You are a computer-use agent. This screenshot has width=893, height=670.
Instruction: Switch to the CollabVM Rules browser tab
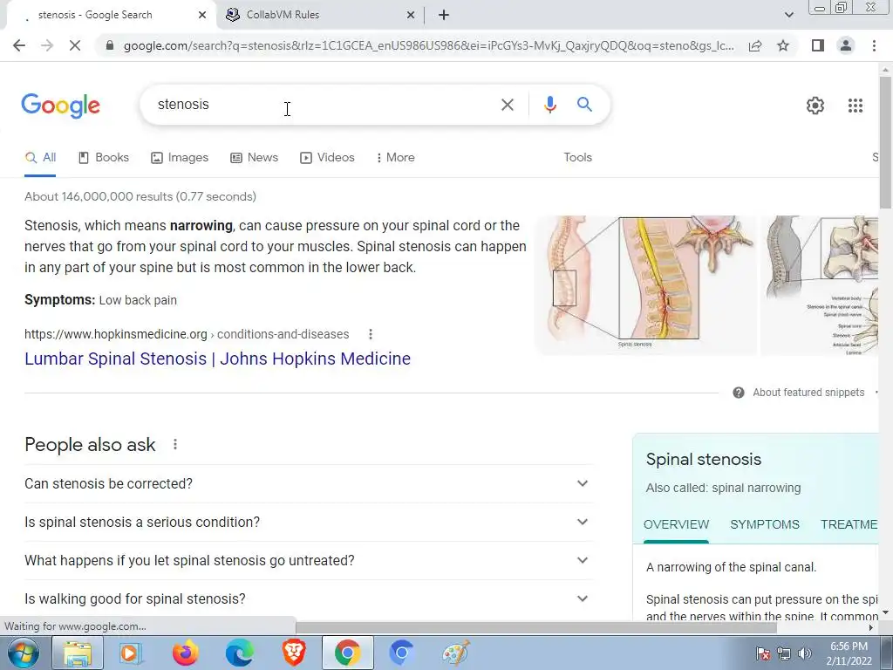point(320,15)
